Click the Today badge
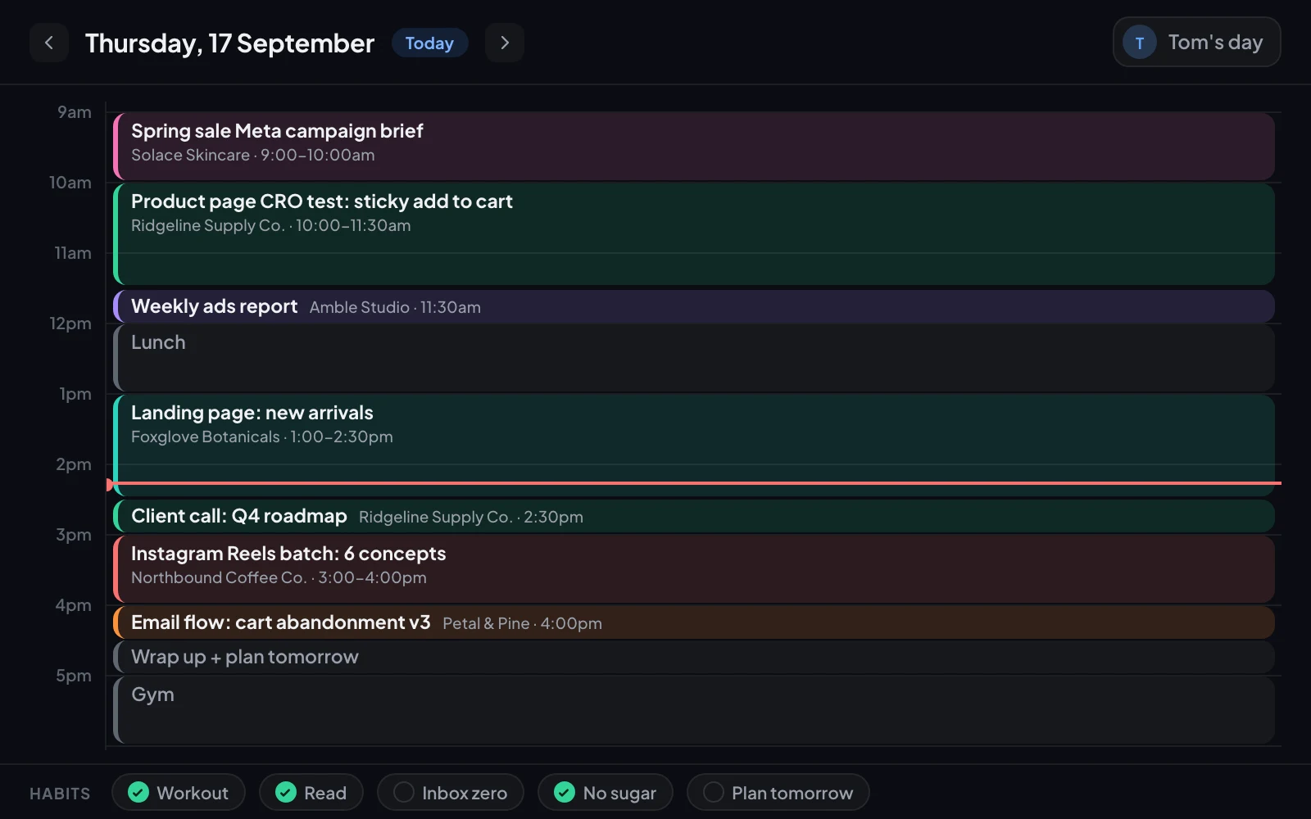1311x819 pixels. point(429,43)
